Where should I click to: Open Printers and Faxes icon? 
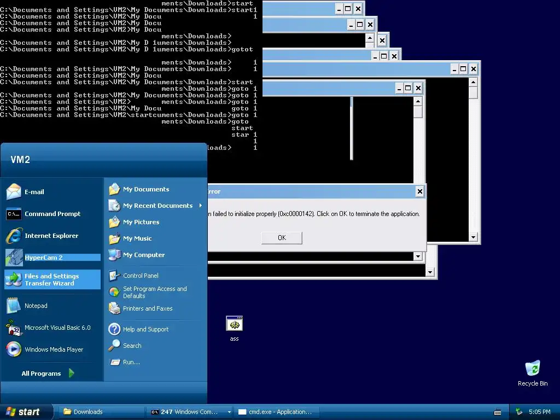coord(114,308)
